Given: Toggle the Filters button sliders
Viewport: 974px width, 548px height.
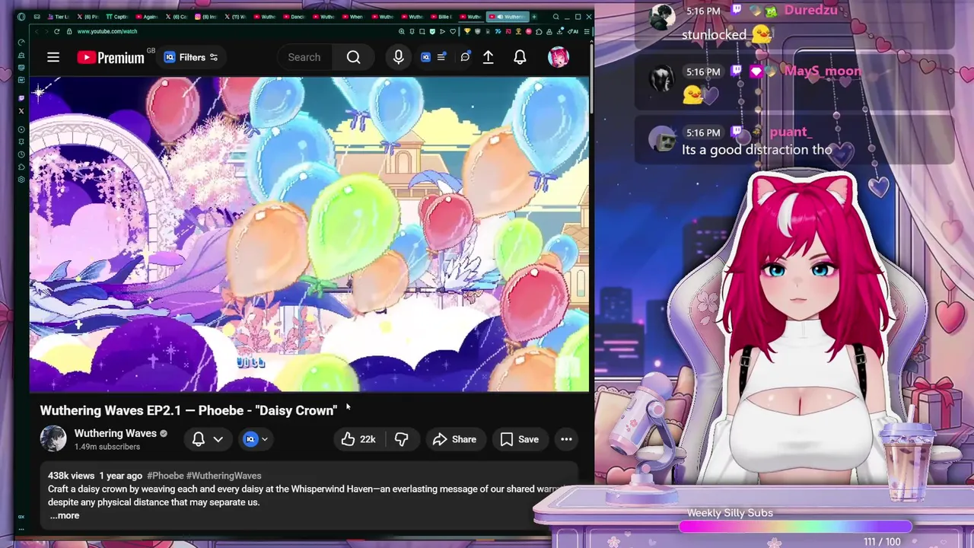Looking at the screenshot, I should [191, 57].
